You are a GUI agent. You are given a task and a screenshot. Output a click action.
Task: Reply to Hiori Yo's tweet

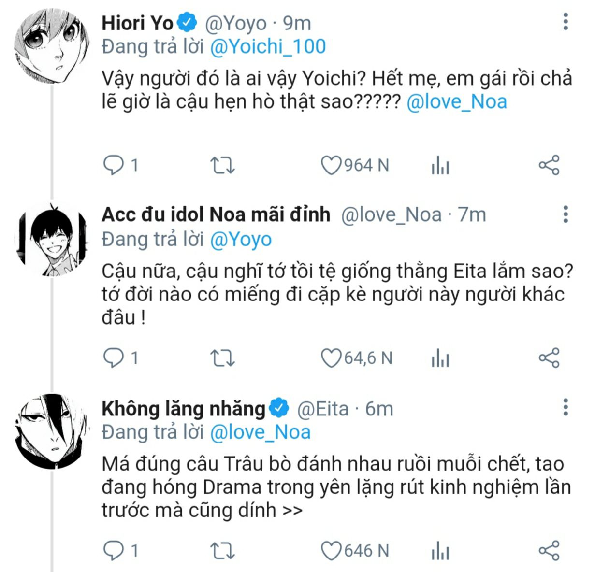pyautogui.click(x=114, y=165)
